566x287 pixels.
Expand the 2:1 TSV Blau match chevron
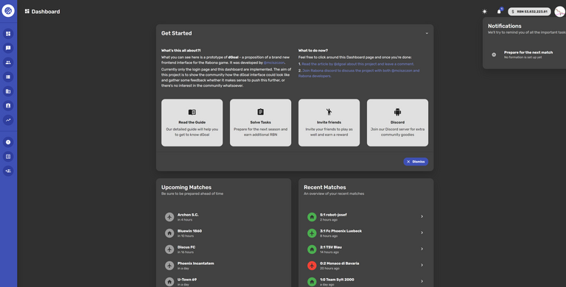[422, 249]
